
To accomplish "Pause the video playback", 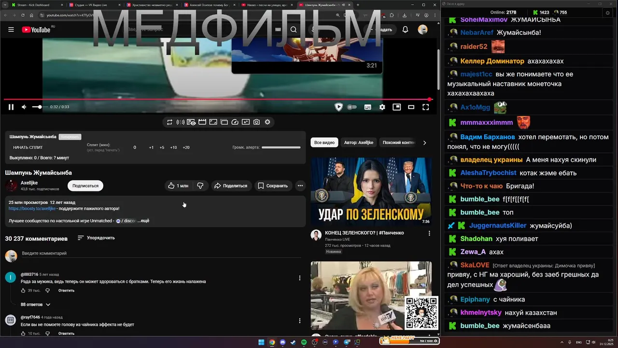I will (x=11, y=107).
